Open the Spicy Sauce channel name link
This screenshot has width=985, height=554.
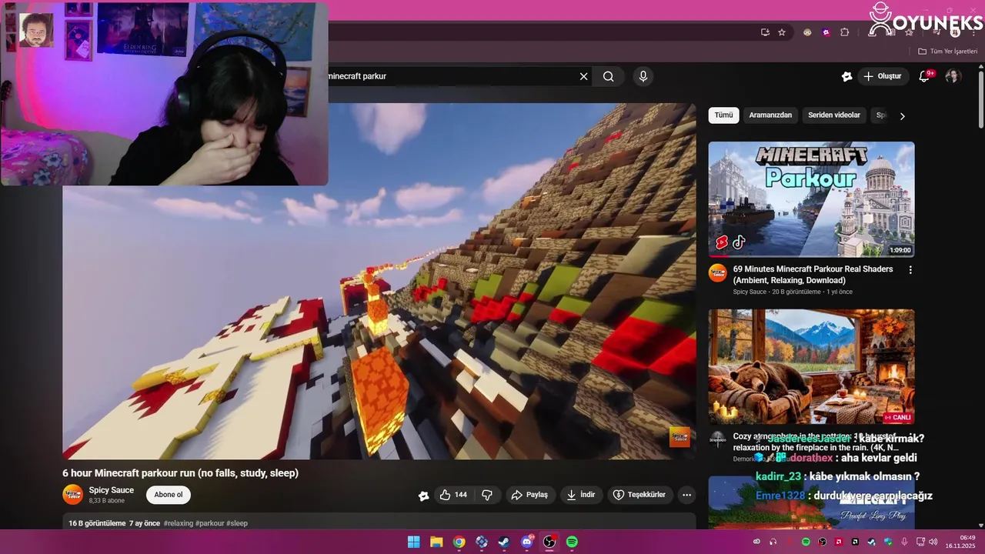tap(112, 490)
